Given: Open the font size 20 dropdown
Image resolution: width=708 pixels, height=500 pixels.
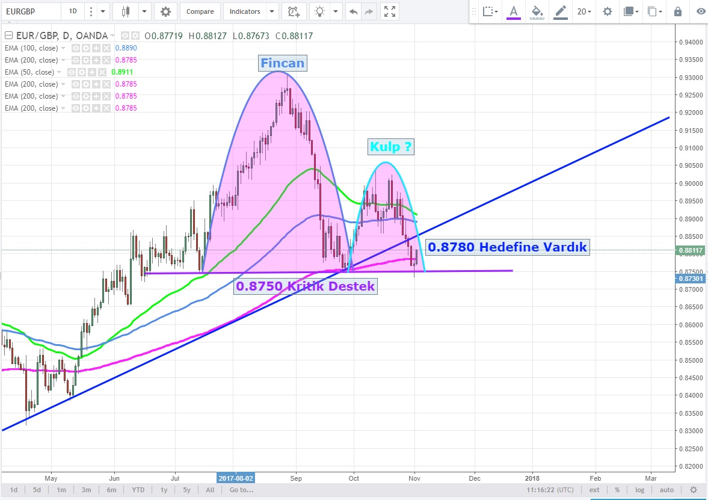Looking at the screenshot, I should (584, 11).
